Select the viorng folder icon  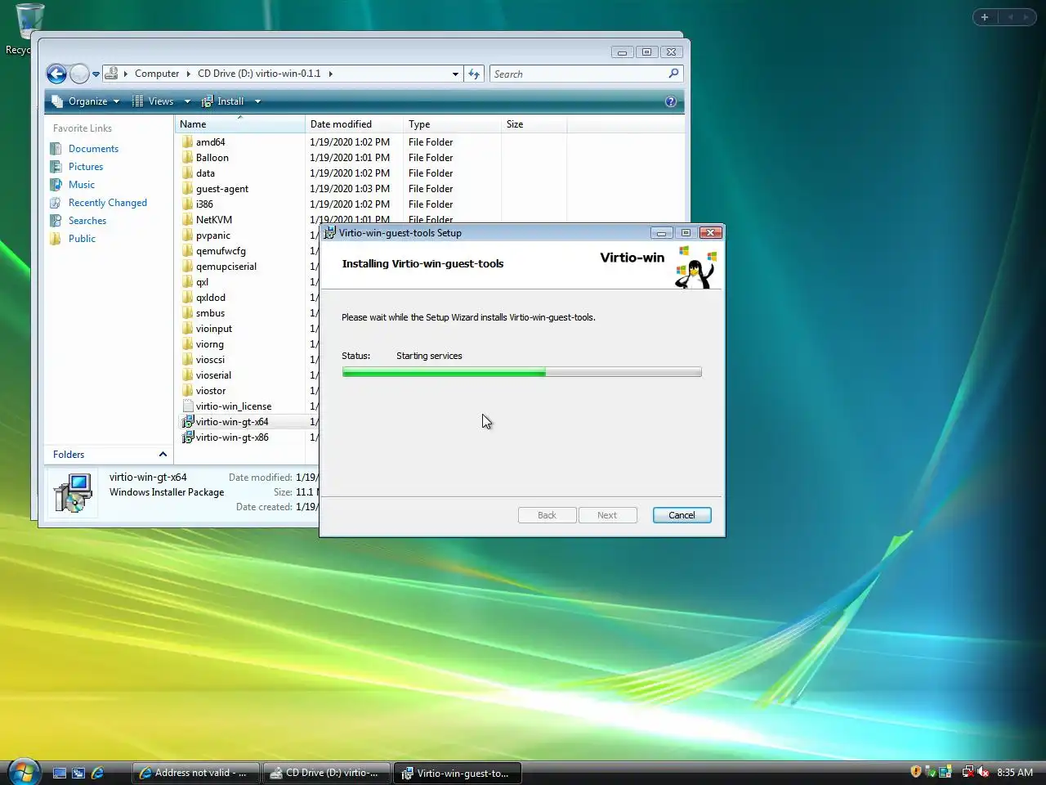point(187,344)
